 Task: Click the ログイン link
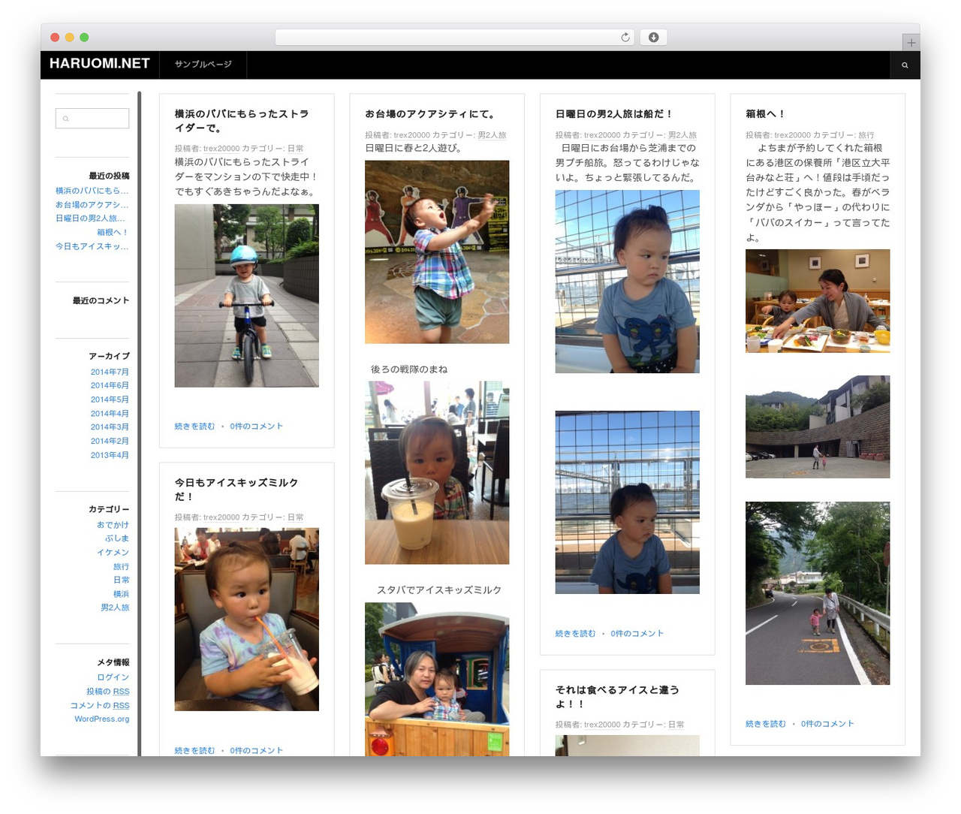coord(113,677)
